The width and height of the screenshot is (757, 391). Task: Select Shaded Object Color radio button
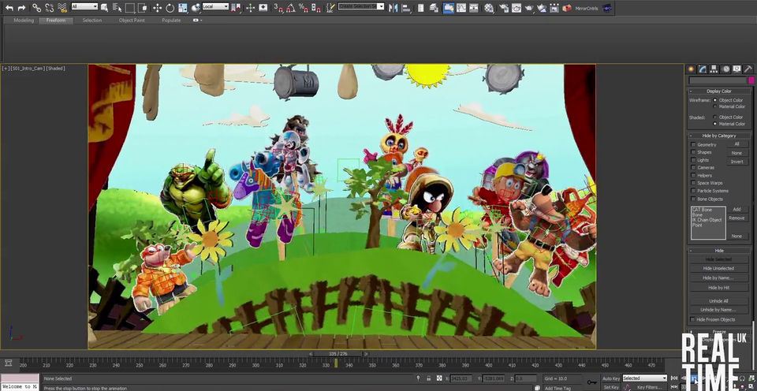coord(715,117)
